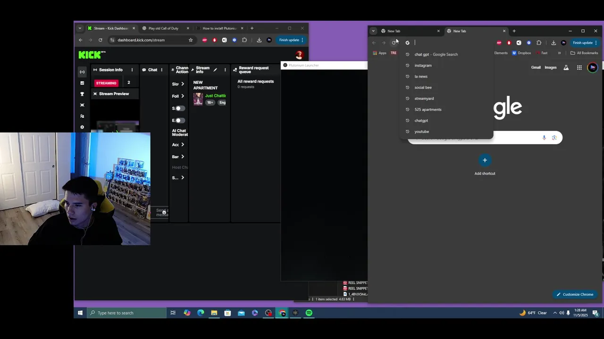Expand the Slo row chevron
The height and width of the screenshot is (339, 604).
point(183,84)
